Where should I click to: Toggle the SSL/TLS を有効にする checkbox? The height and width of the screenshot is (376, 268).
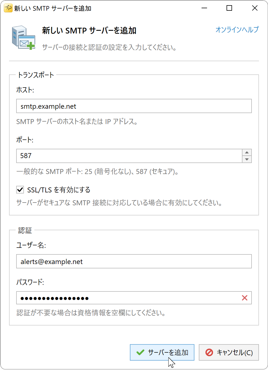coord(20,190)
